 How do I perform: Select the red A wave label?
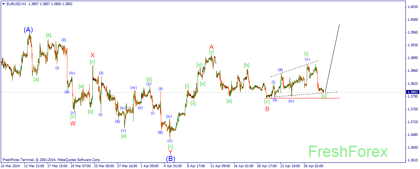coord(211,47)
